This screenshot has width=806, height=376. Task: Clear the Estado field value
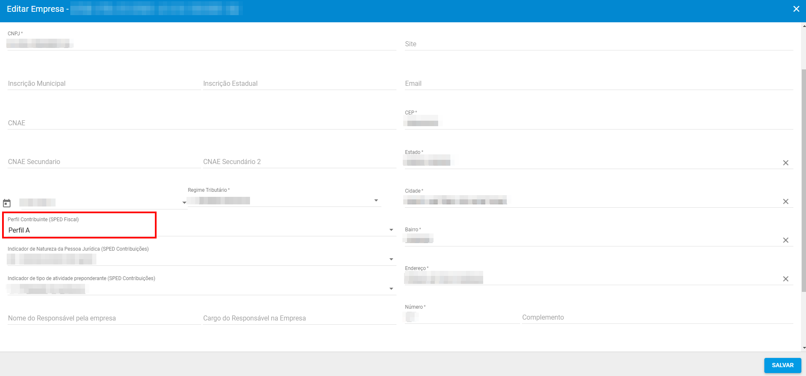coord(785,163)
